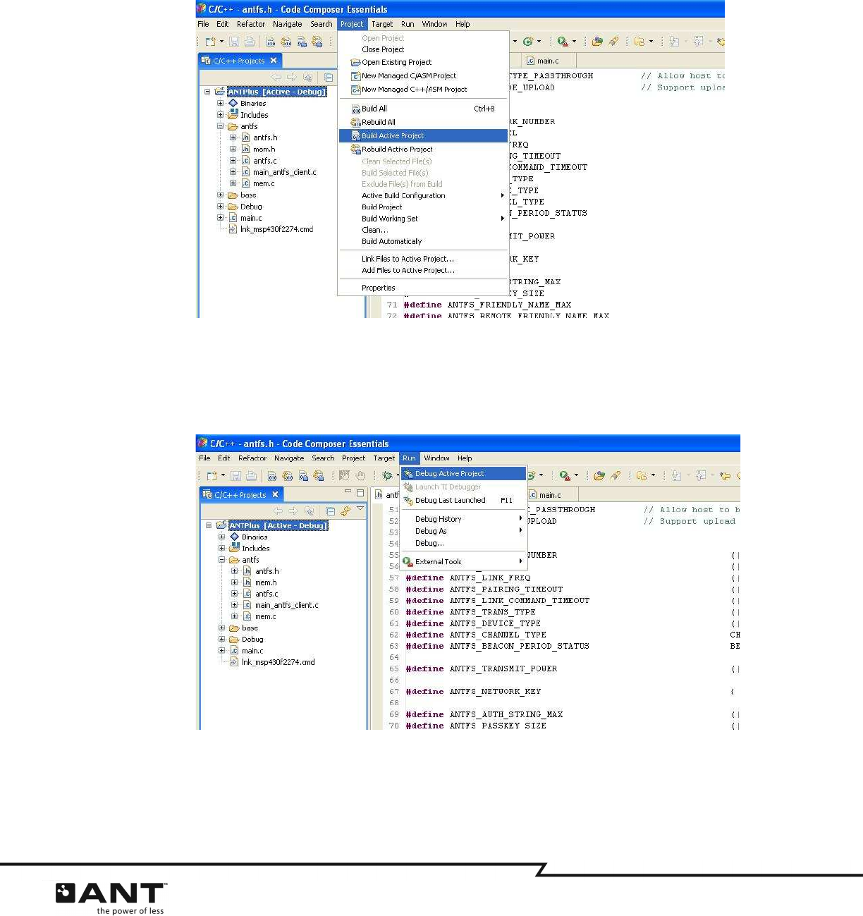Choose Rebuild Active Project in the Project menu

[423, 149]
